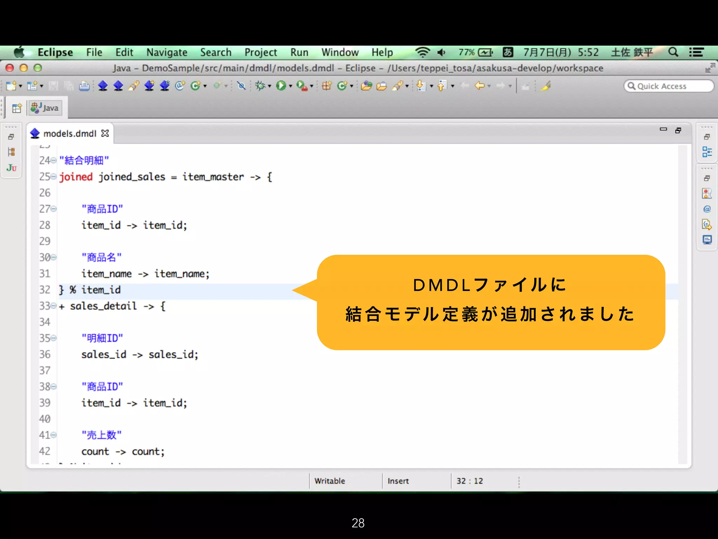
Task: Open the Debug configurations dropdown arrow
Action: pyautogui.click(x=269, y=86)
